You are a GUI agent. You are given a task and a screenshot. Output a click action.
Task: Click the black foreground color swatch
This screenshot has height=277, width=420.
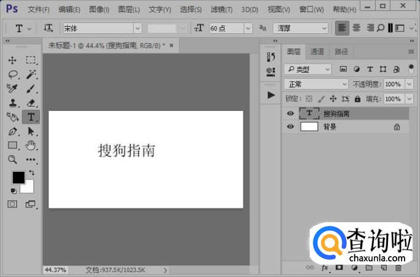[x=18, y=177]
